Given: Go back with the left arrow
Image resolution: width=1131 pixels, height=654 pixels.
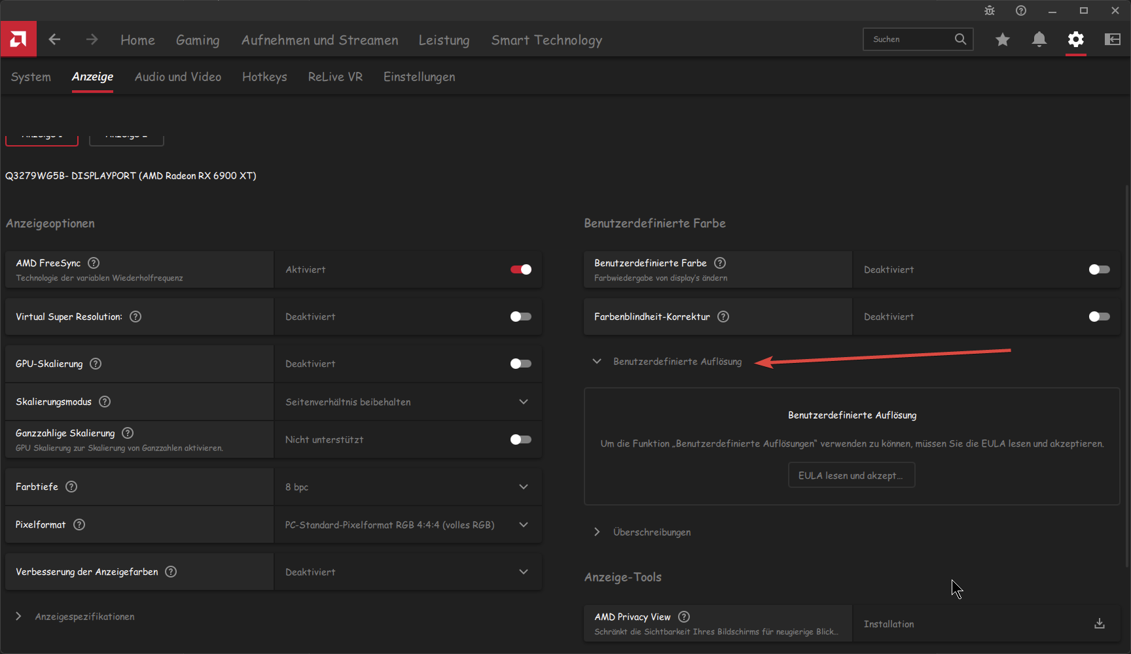Looking at the screenshot, I should click(55, 39).
